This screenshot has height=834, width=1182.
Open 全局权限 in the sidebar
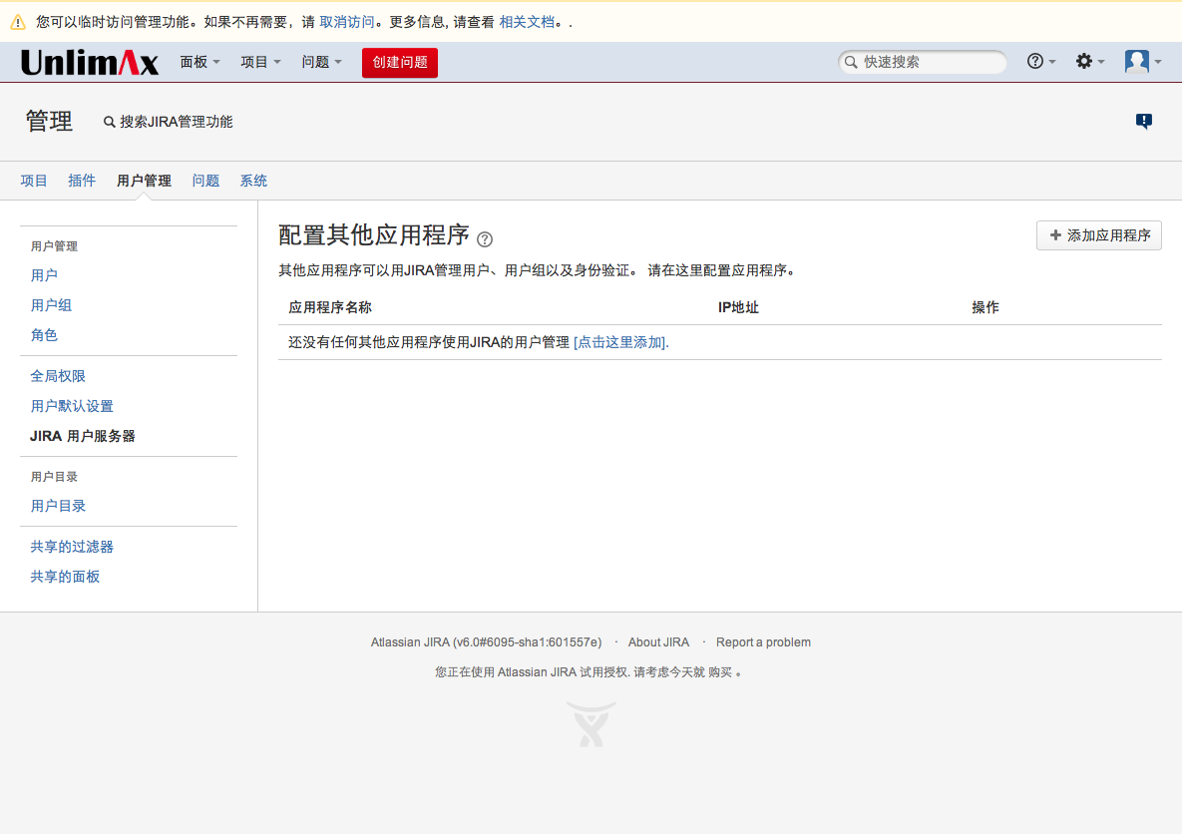coord(58,376)
